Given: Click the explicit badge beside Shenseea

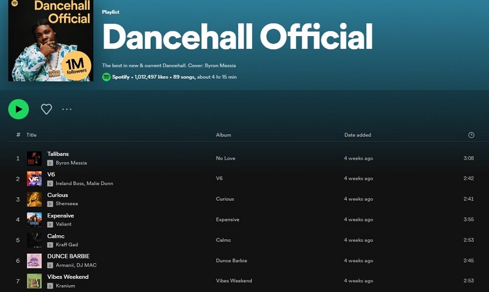Looking at the screenshot, I should point(50,204).
